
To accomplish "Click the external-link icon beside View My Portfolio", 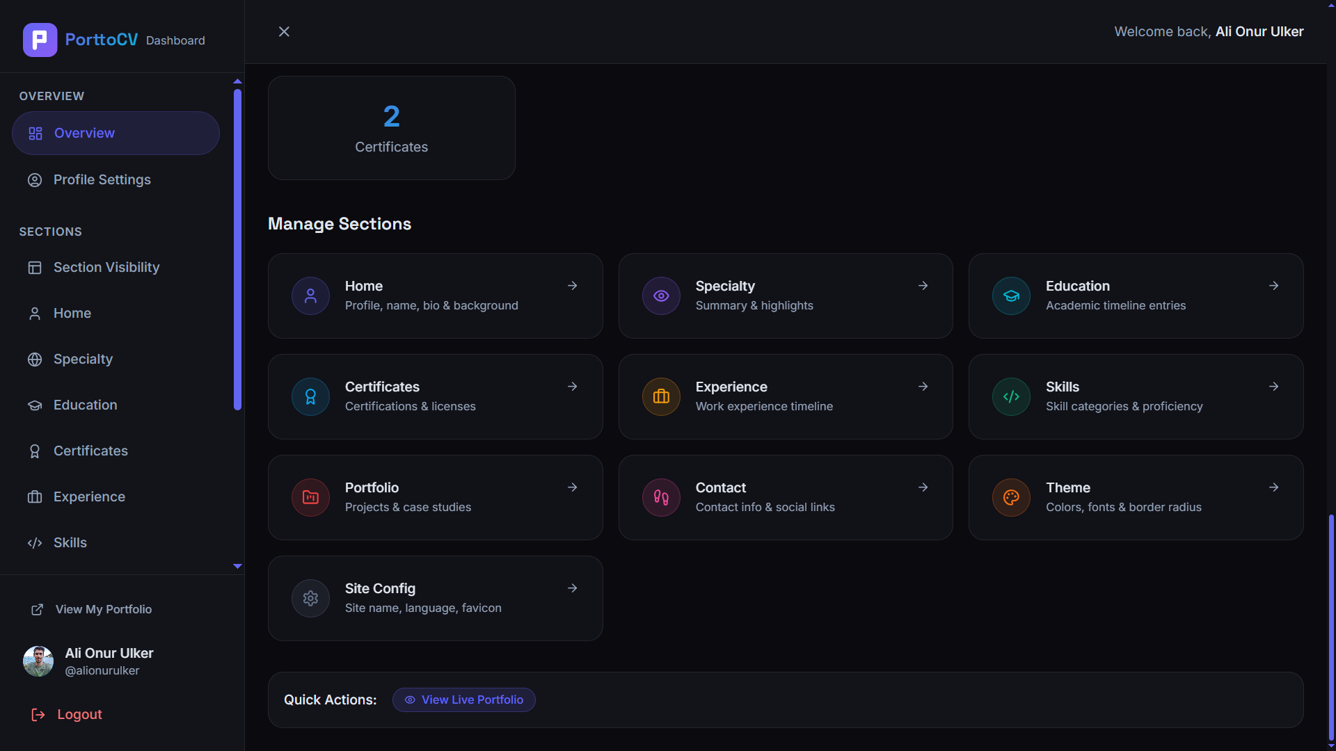I will click(x=37, y=609).
